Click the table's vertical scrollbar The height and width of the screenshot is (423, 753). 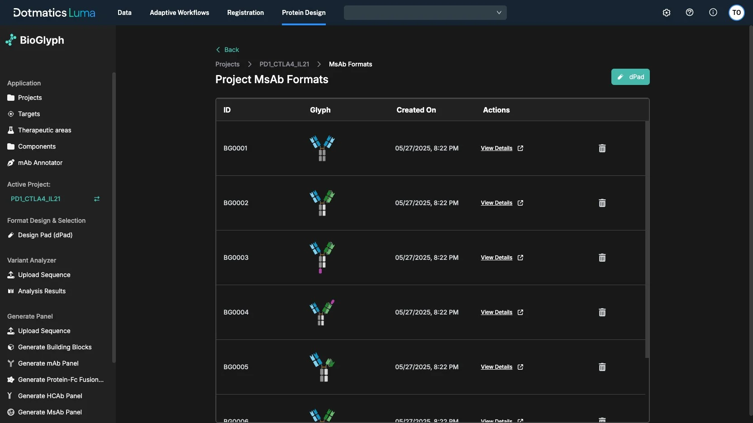click(647, 240)
